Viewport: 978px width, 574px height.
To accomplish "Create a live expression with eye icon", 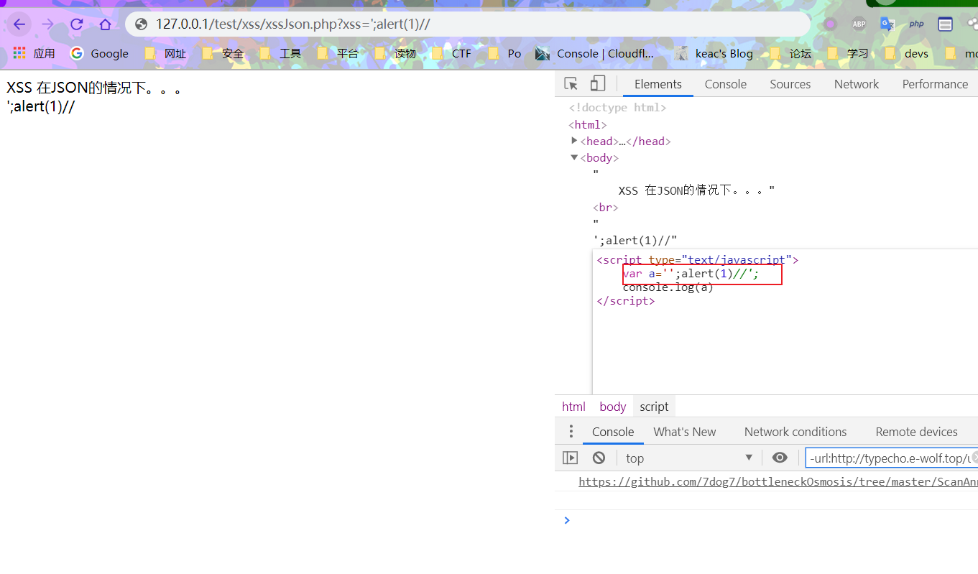I will (x=780, y=458).
